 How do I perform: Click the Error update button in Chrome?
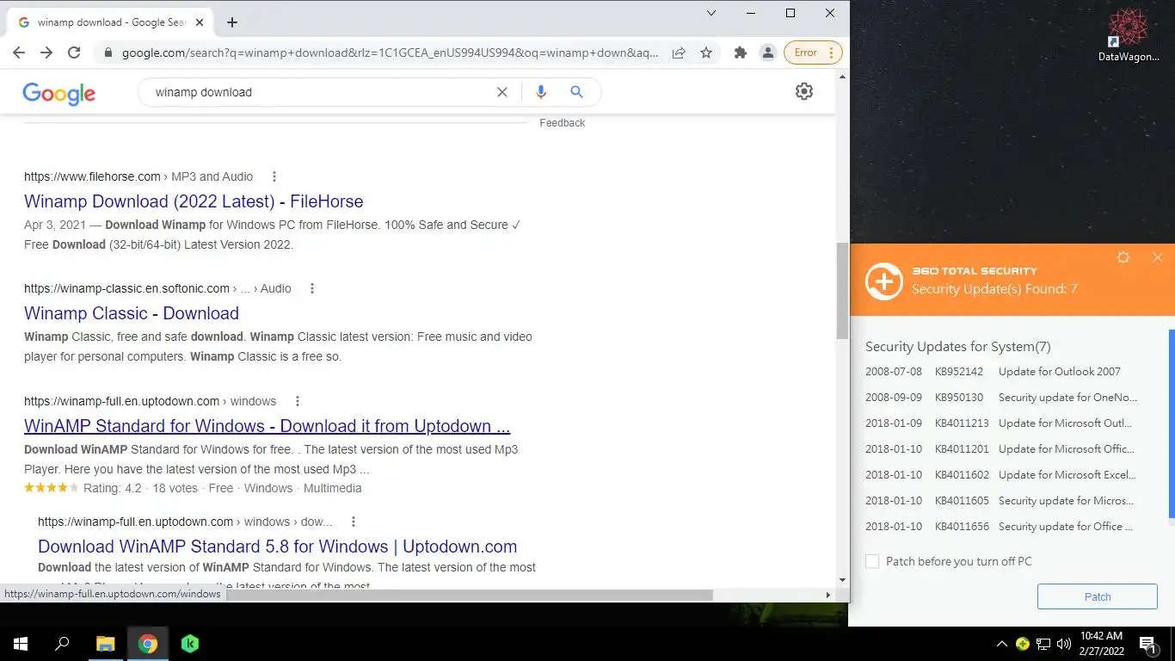pos(813,53)
